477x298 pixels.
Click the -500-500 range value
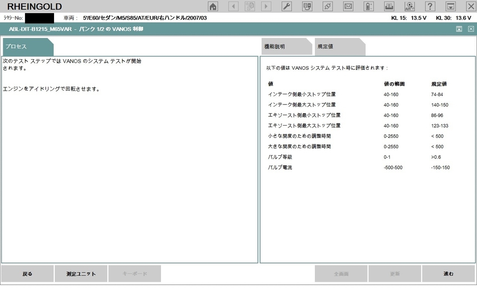[x=393, y=168]
